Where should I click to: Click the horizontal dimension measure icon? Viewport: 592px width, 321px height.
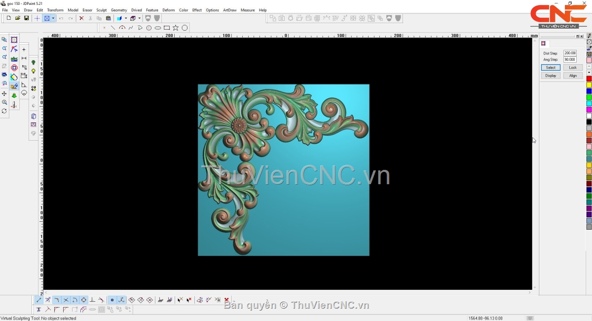24,58
